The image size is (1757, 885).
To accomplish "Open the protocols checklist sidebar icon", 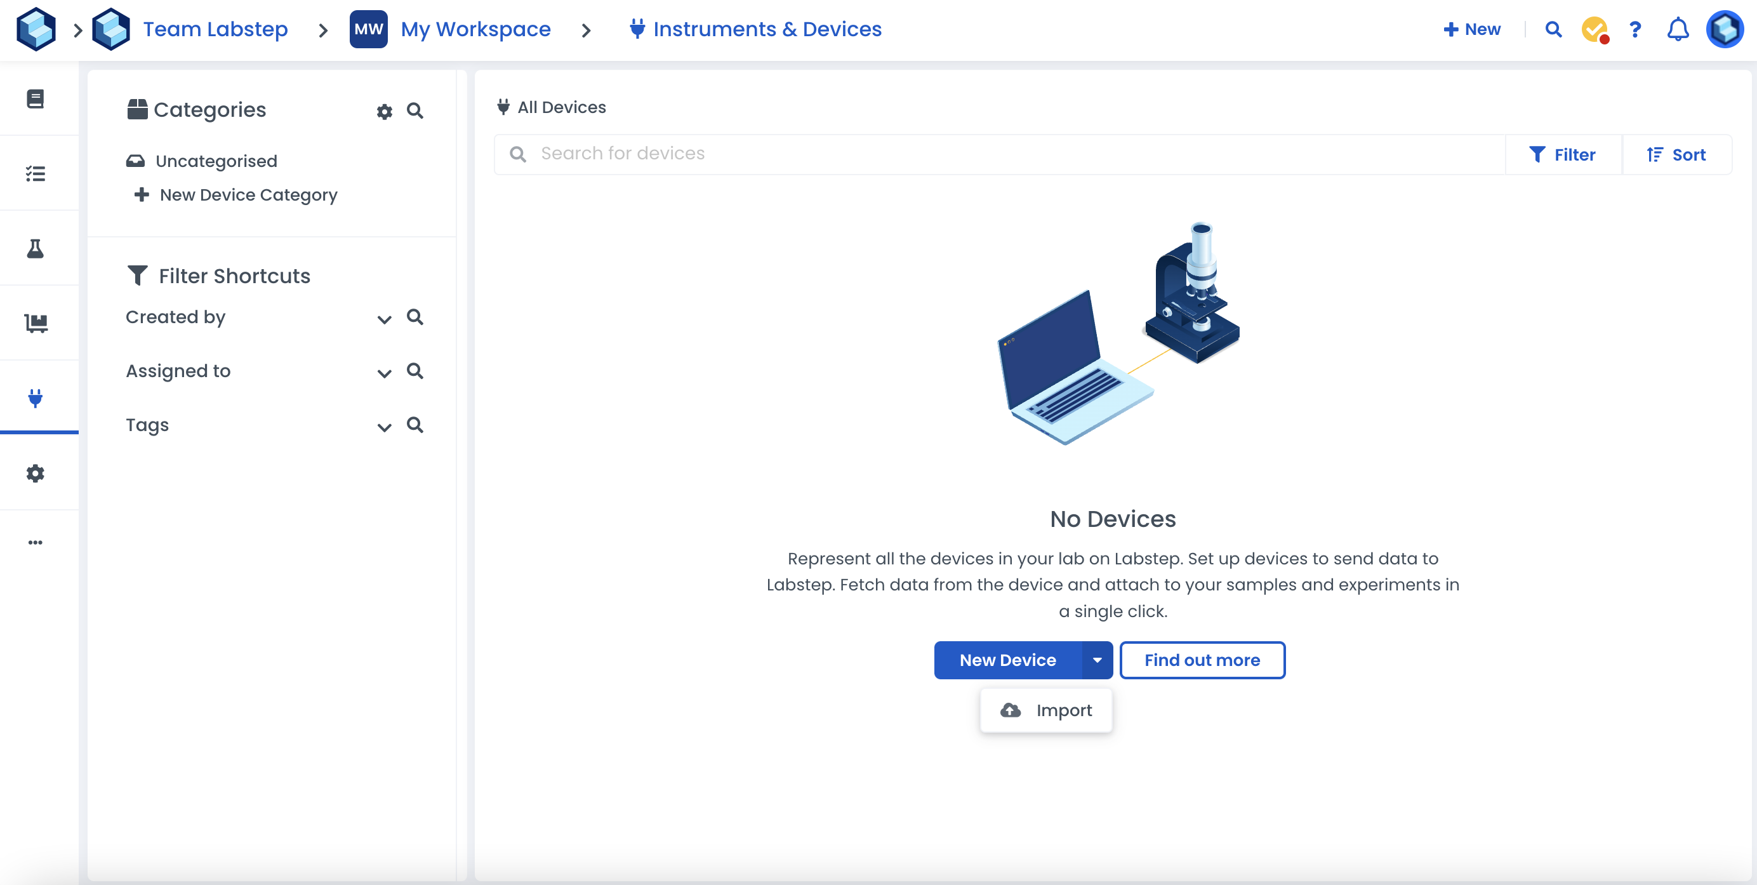I will coord(36,174).
